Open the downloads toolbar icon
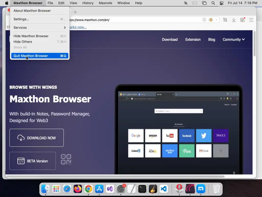Viewport: 262px width, 197px height. tap(234, 20)
